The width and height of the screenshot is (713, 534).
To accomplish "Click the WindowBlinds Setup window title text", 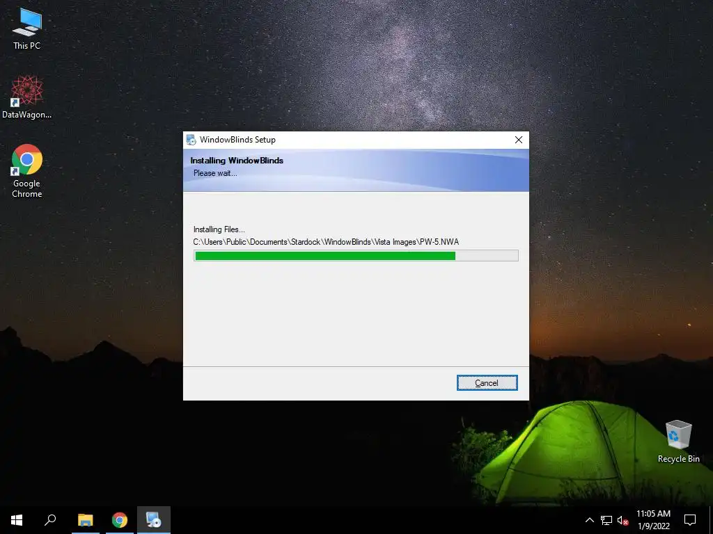I will click(x=238, y=140).
